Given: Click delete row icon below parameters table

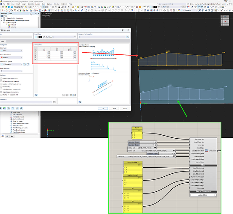Looking at the screenshot, I should tap(67, 95).
